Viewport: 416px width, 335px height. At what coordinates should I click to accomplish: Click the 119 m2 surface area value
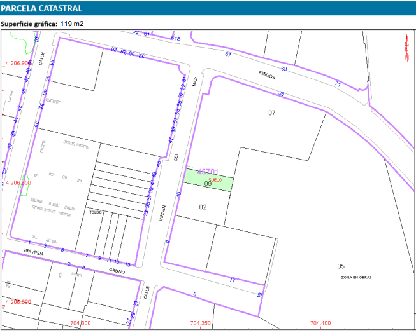[72, 24]
